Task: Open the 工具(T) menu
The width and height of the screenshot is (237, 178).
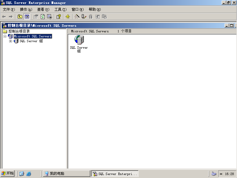Action: click(x=60, y=9)
